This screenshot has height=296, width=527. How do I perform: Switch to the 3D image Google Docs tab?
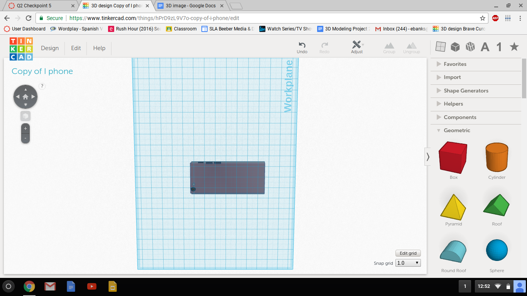(191, 6)
